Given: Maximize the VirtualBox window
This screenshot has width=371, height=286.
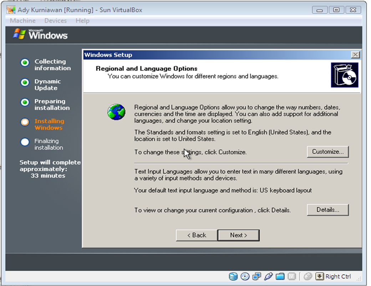Looking at the screenshot, I should (336, 10).
